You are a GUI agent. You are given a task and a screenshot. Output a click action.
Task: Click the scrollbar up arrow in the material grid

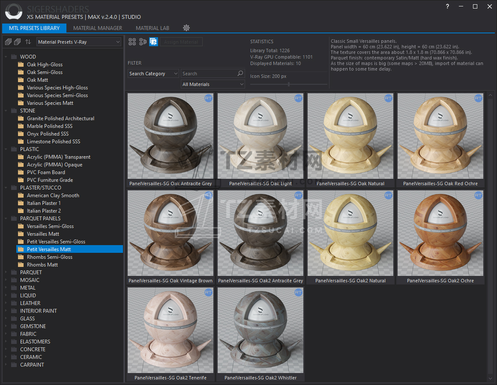[x=490, y=95]
